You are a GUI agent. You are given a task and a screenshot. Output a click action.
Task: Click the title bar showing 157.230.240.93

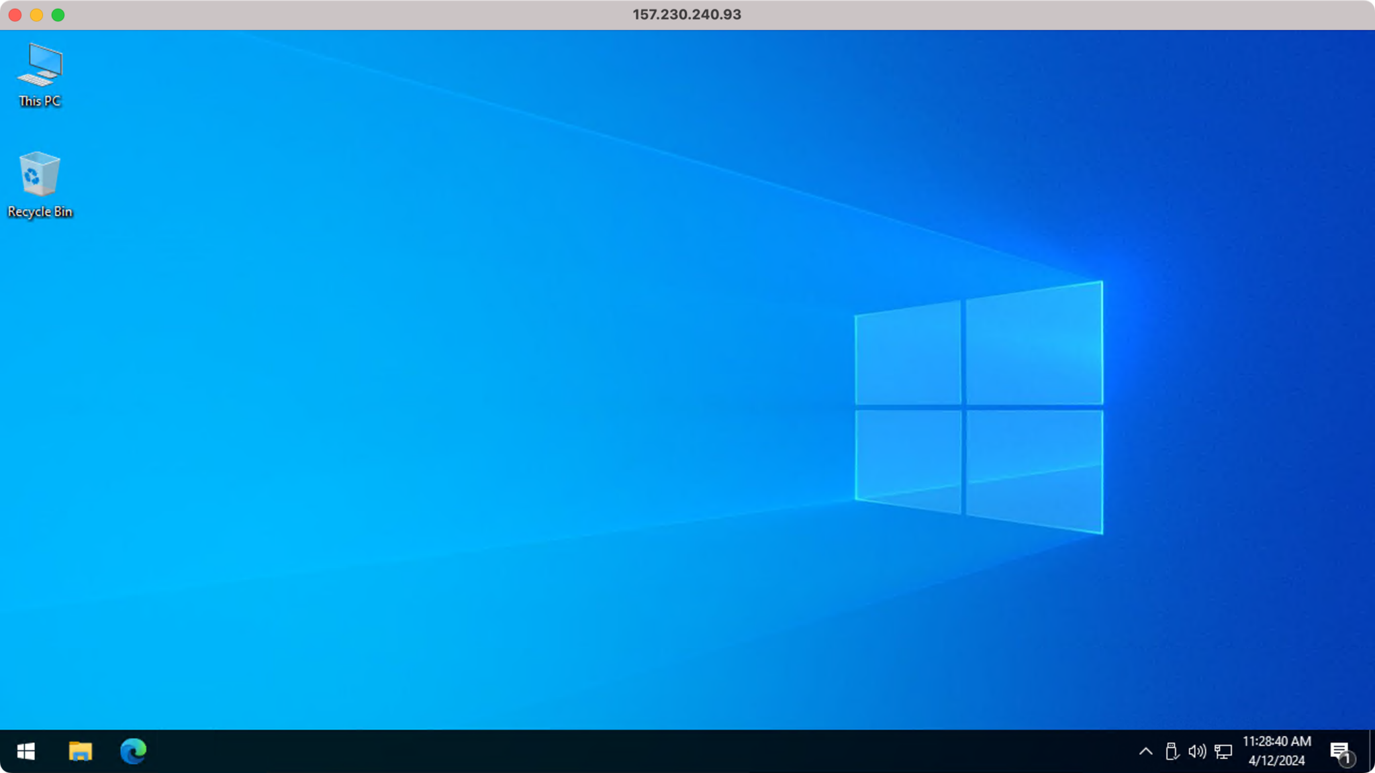pyautogui.click(x=686, y=14)
